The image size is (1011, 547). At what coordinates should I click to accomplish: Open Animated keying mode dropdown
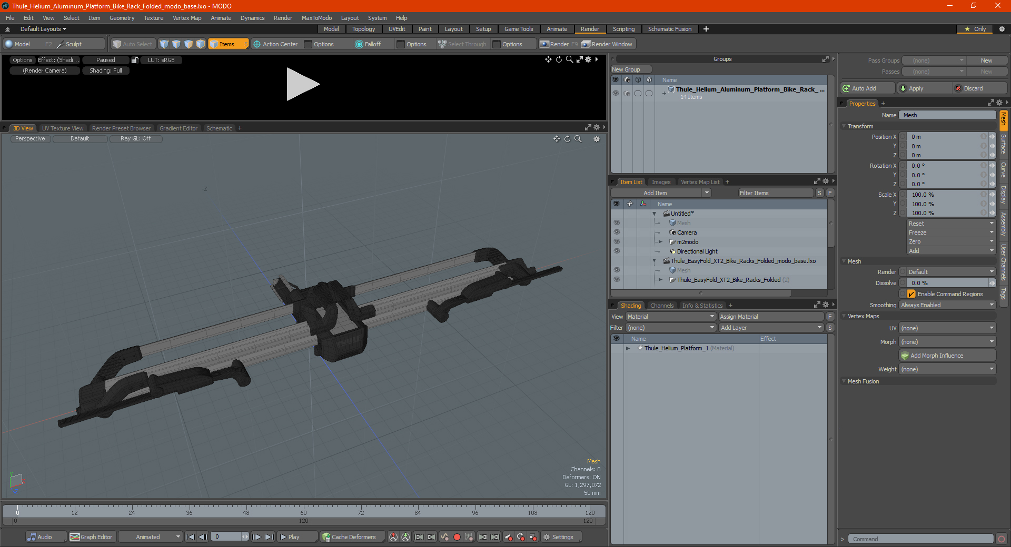click(x=150, y=537)
